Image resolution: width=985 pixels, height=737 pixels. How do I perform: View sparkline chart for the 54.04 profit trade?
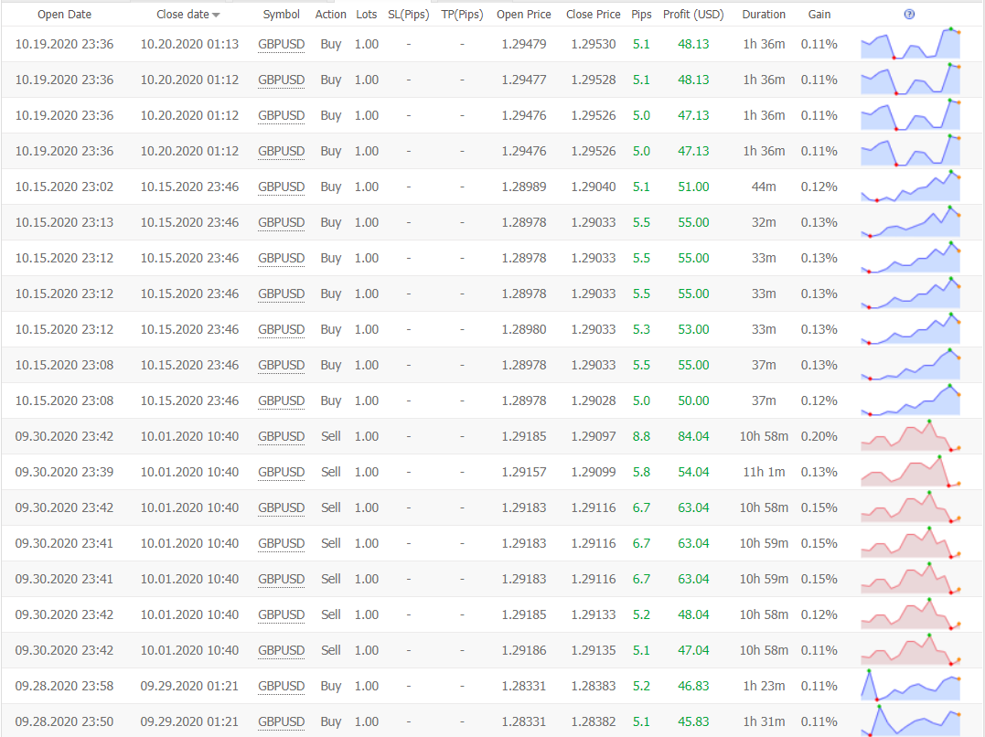tap(910, 471)
